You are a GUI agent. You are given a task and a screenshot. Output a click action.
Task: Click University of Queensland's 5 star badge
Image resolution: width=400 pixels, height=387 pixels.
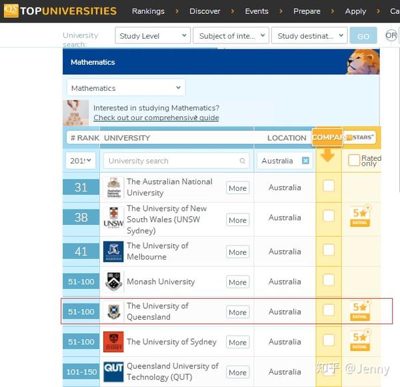[360, 310]
